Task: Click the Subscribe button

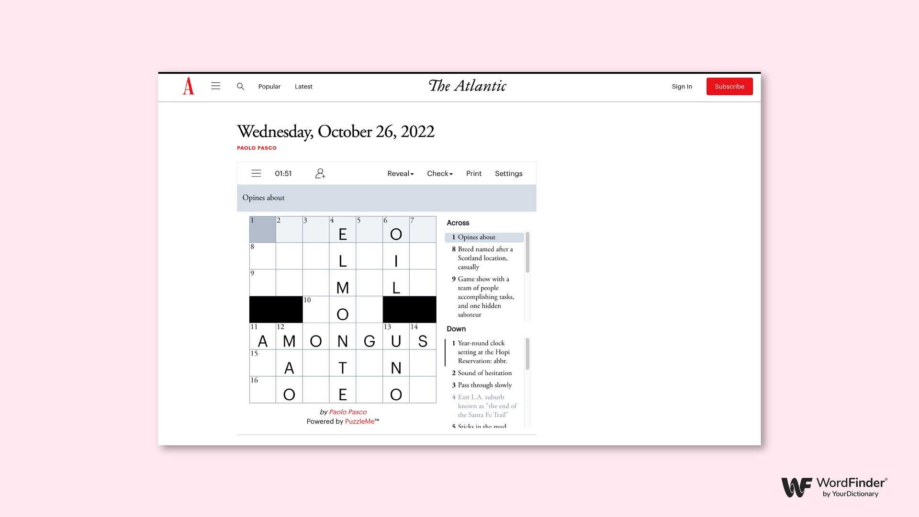Action: 728,87
